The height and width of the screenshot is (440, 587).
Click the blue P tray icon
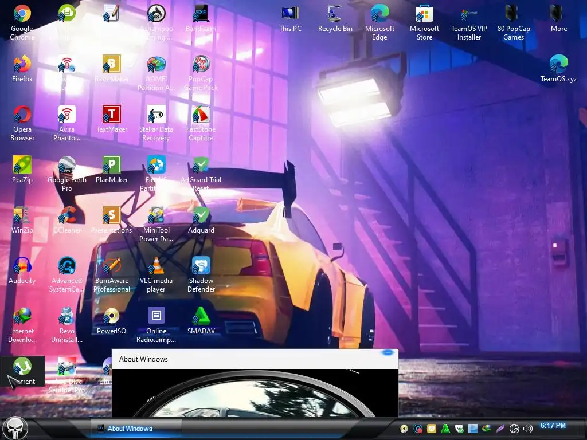473,429
